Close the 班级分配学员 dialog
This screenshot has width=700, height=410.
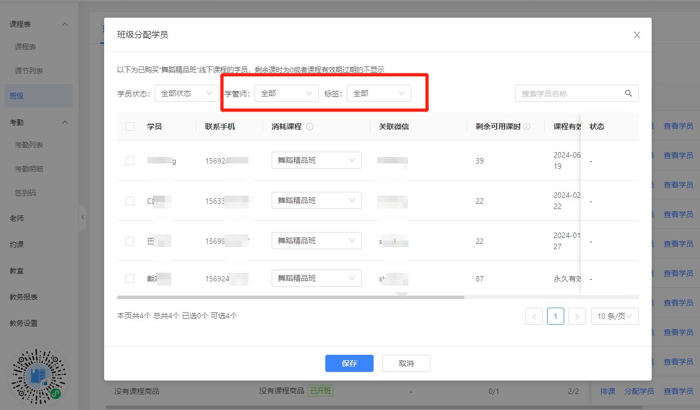(637, 35)
